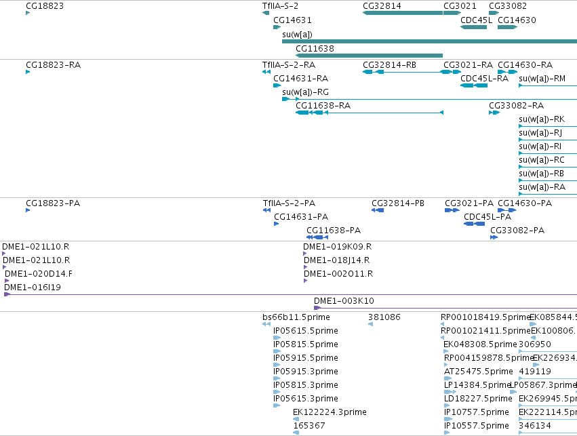Select the EK122224.3prime EST label

[330, 412]
